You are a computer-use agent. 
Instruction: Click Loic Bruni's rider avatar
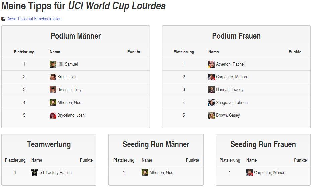pos(53,77)
